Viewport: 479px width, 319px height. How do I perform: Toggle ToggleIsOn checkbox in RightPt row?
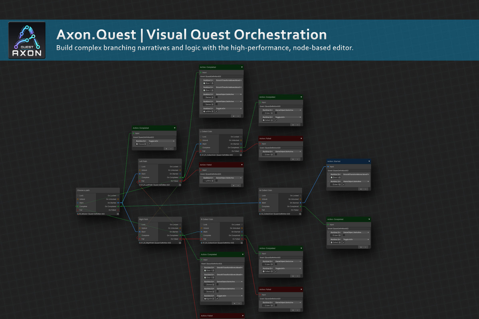tap(217, 298)
